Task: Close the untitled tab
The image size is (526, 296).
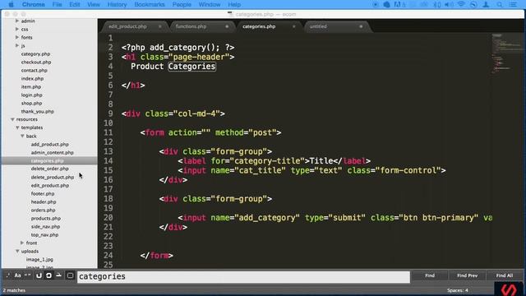Action: coord(362,26)
